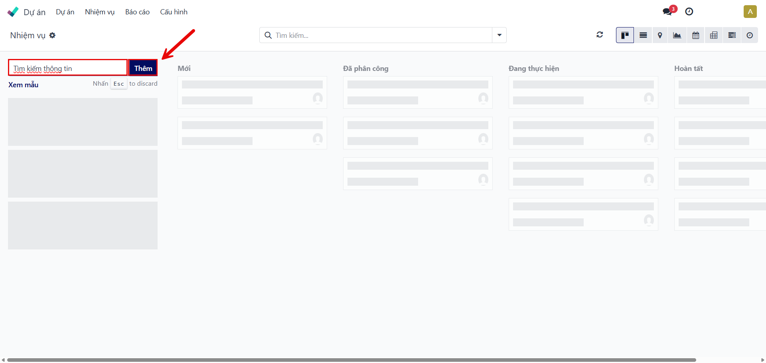Screen dimensions: 766x363
Task: Switch to Calendar view
Action: (x=695, y=35)
